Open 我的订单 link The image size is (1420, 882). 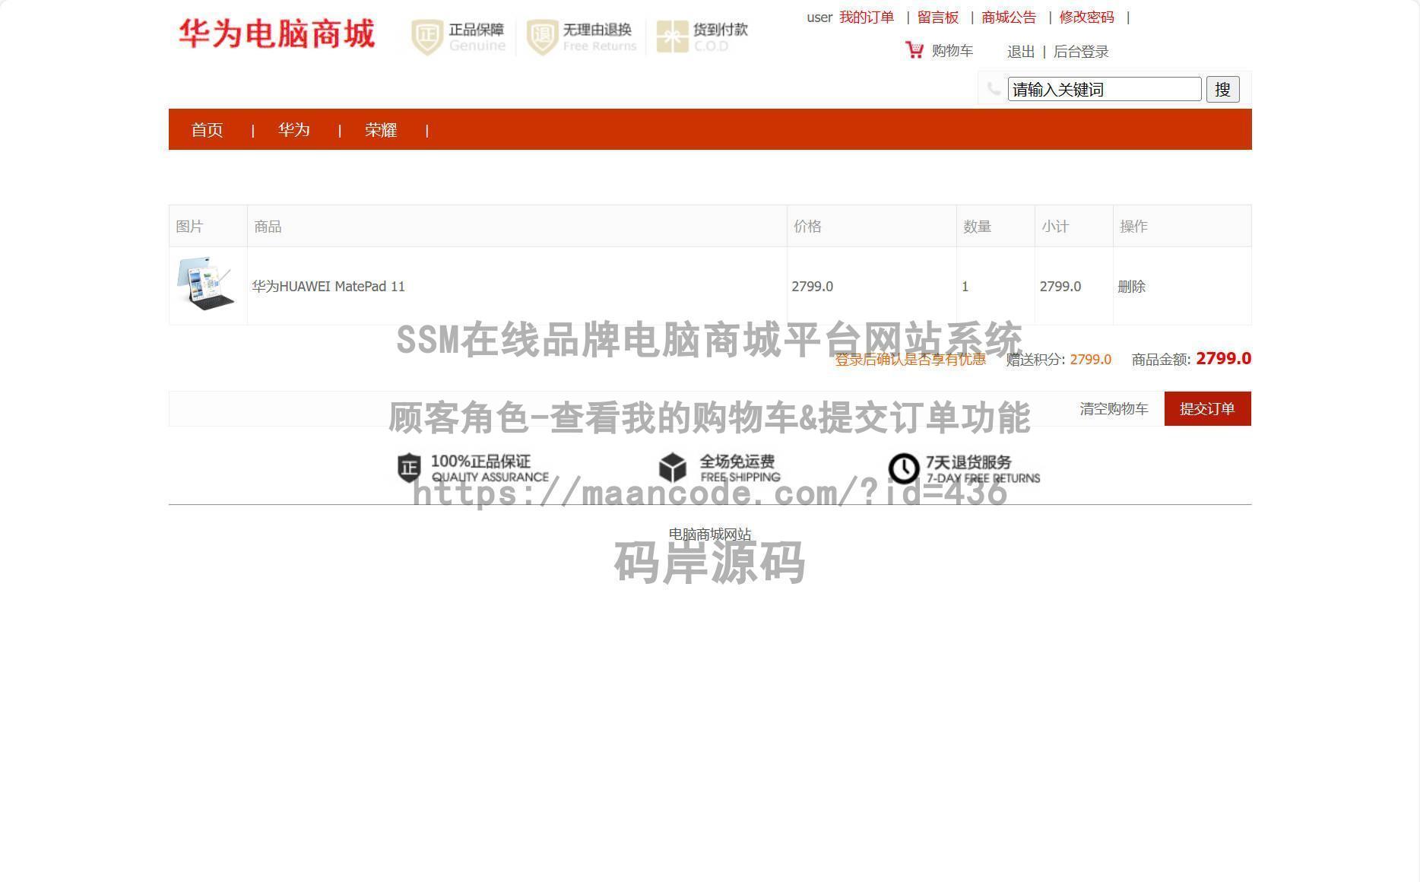click(867, 17)
